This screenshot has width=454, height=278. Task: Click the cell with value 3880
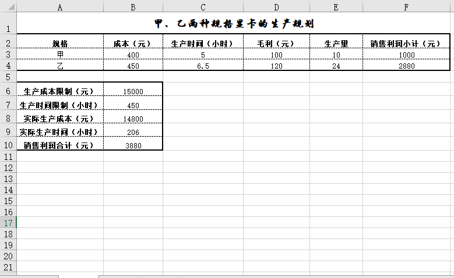pos(133,146)
